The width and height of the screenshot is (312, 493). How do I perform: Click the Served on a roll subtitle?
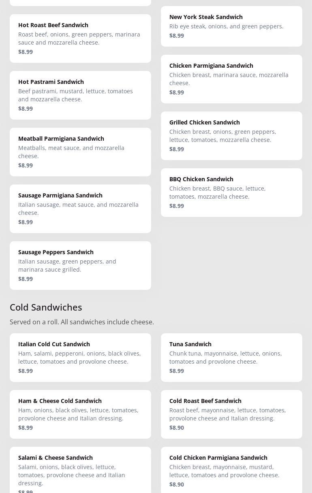82,322
